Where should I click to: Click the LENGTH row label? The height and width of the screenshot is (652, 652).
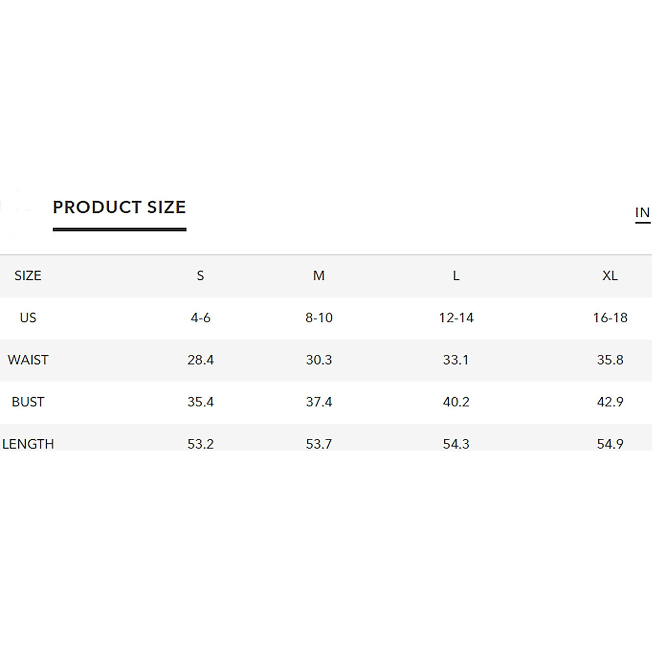click(28, 444)
